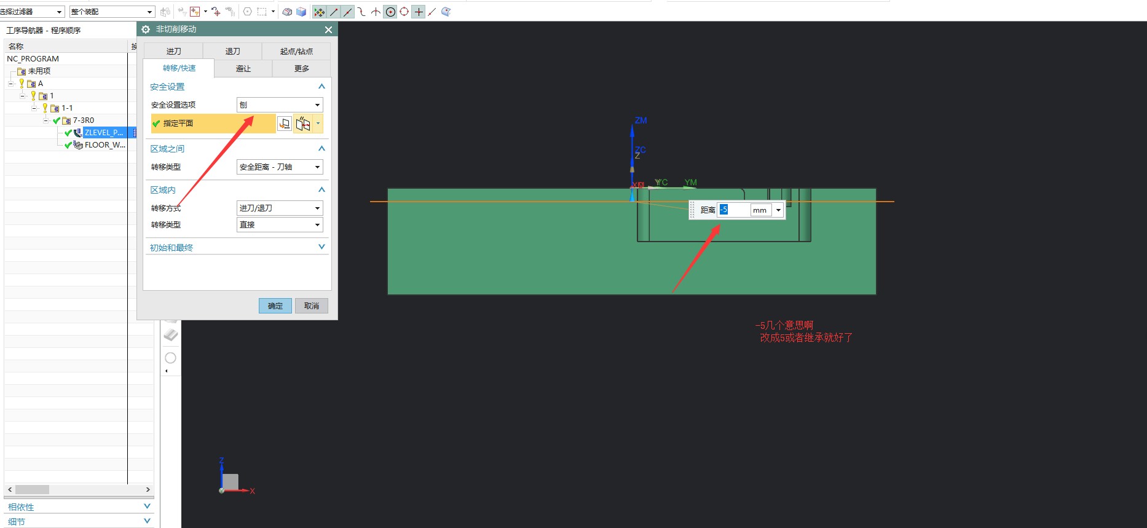Select the rectangle selection tool icon
This screenshot has width=1147, height=528.
coord(262,12)
